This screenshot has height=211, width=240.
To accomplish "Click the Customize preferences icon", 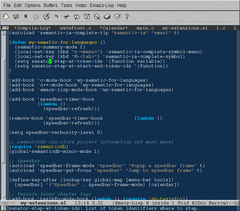I will point(117,16).
